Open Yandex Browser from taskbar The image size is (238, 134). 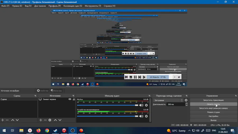point(30,131)
